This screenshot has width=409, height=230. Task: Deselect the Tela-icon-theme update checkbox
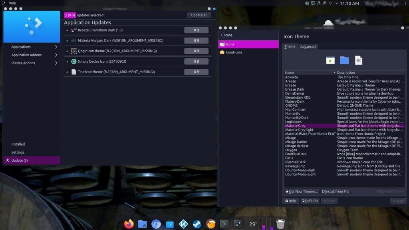tap(67, 72)
